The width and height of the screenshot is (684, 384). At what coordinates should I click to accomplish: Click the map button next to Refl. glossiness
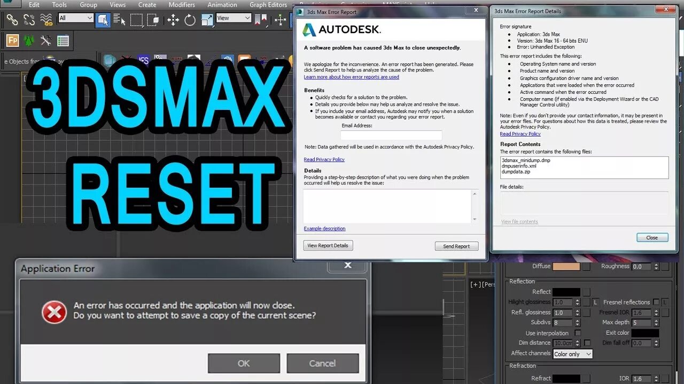click(x=586, y=313)
